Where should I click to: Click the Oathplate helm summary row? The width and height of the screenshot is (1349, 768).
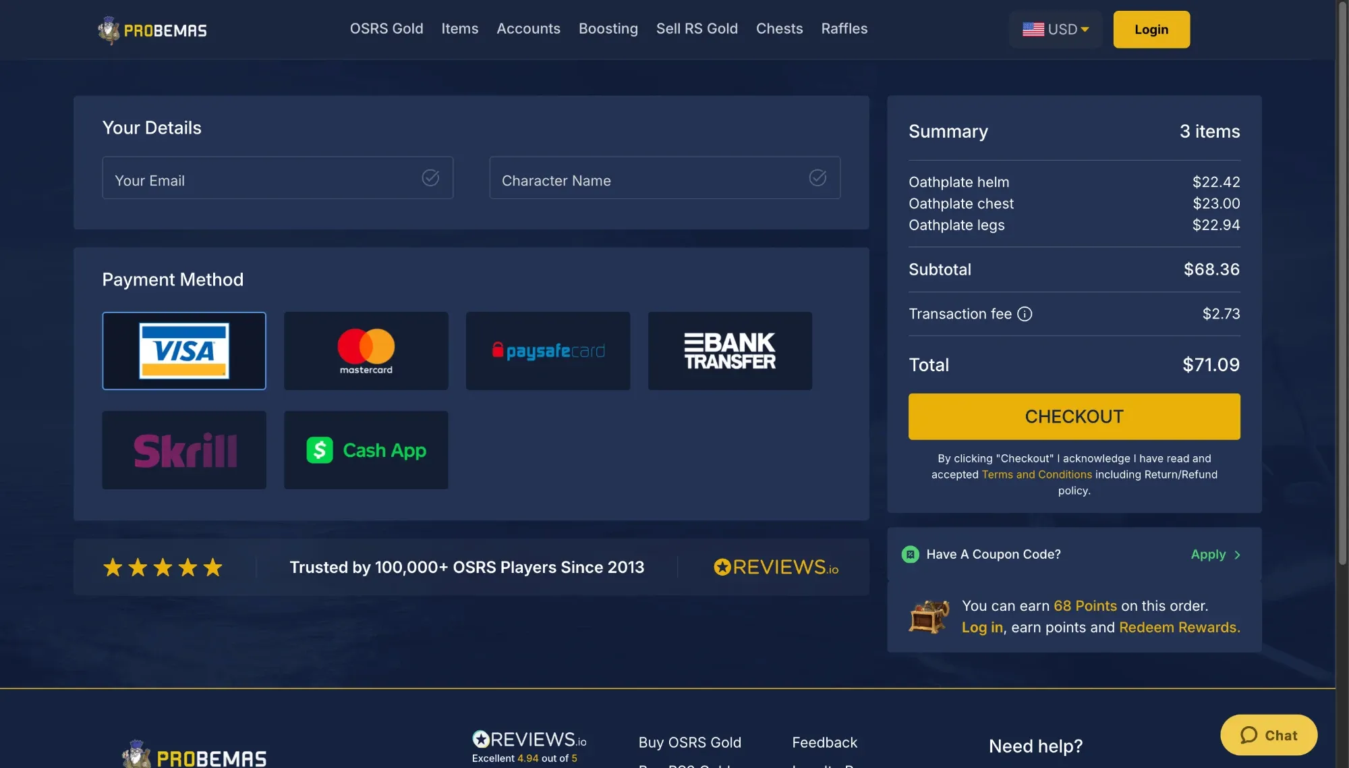click(1074, 182)
